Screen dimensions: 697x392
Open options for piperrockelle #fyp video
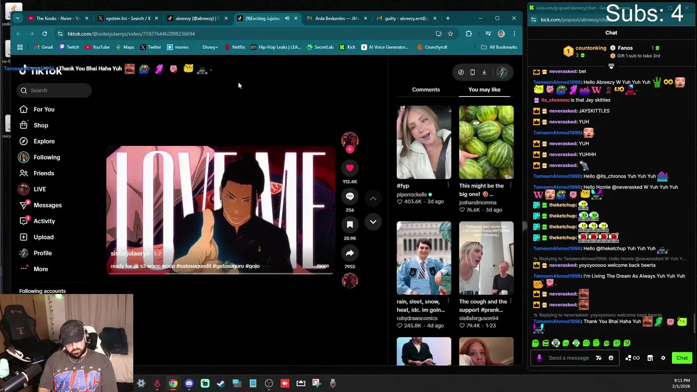448,186
